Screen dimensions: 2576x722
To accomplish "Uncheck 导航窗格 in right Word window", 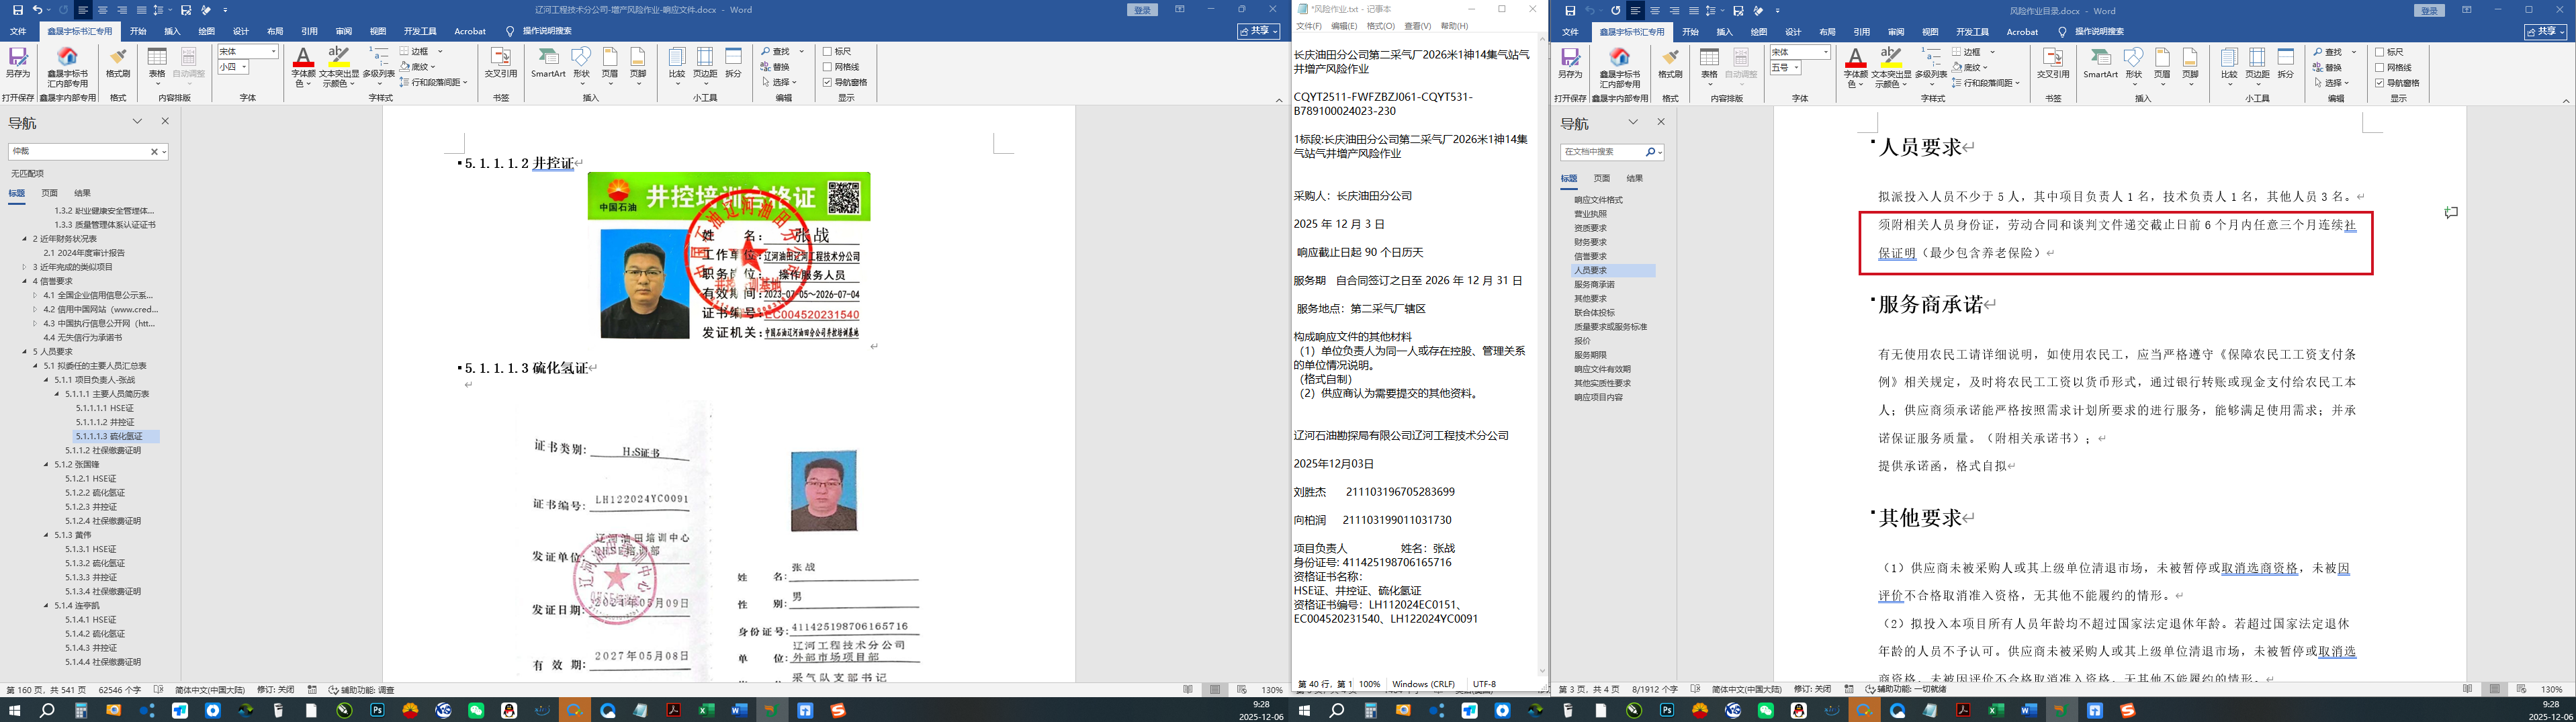I will (x=2379, y=82).
